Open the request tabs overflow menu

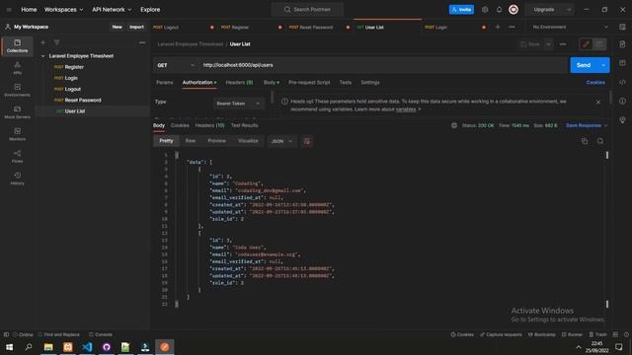(512, 27)
